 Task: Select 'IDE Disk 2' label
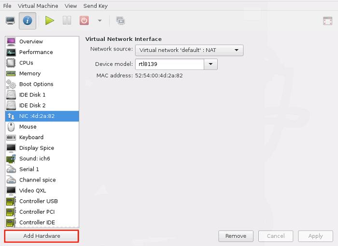click(32, 105)
